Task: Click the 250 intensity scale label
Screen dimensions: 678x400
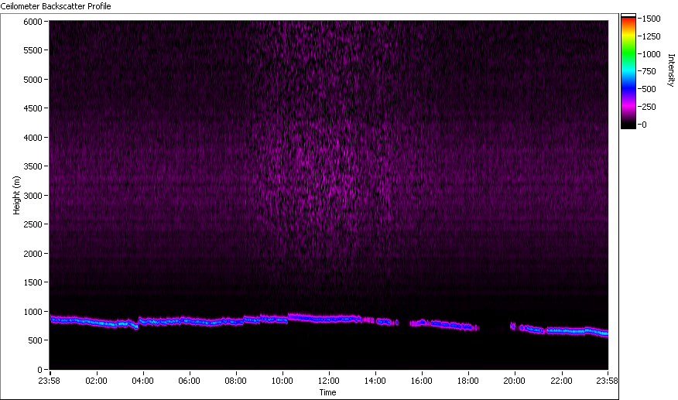Action: pos(649,107)
